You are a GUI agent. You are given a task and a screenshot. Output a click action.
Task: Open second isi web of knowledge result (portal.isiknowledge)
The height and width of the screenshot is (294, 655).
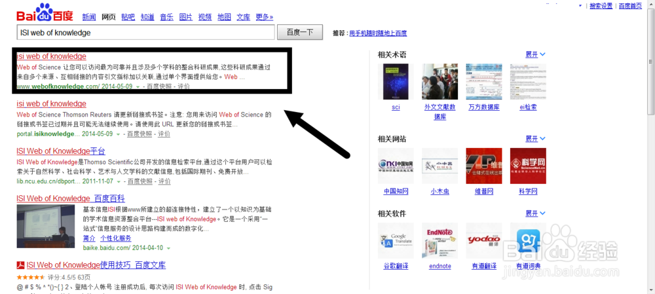pos(51,103)
